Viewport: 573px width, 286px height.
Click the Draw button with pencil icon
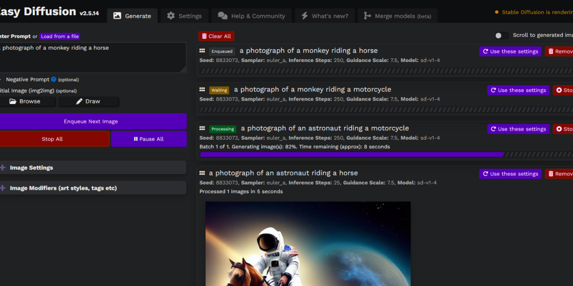click(x=88, y=102)
